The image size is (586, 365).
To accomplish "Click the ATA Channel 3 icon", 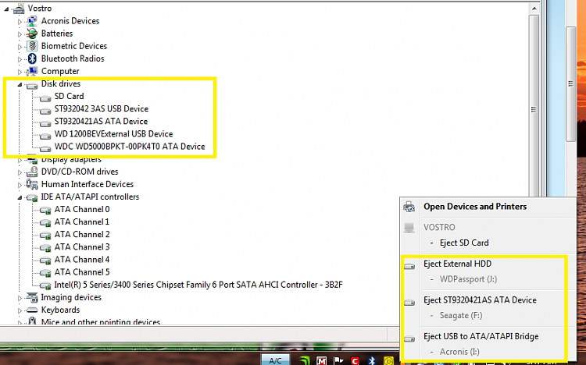I will [45, 248].
